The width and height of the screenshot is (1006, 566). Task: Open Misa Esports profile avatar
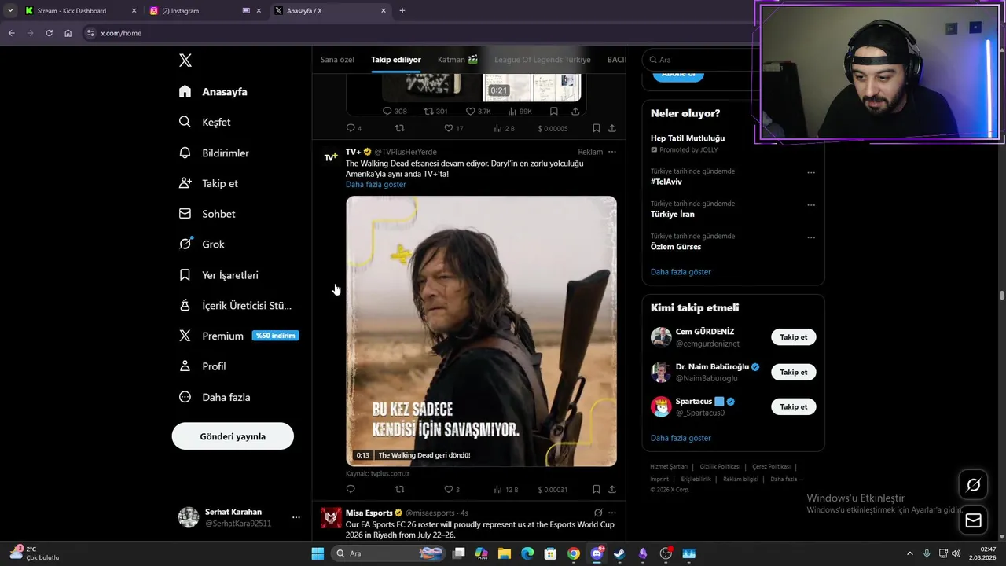(x=331, y=517)
